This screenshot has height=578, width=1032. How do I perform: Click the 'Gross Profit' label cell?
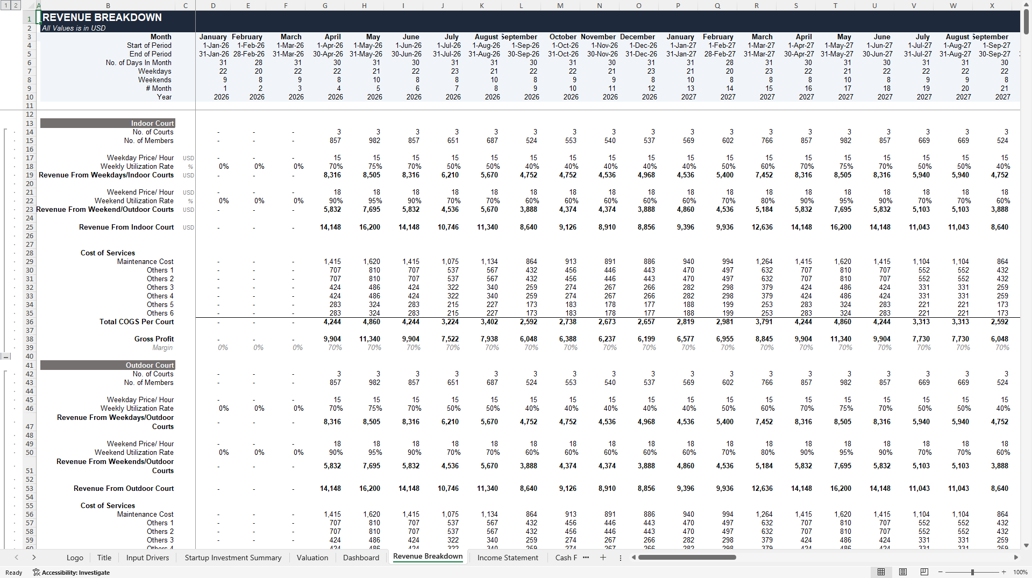[x=154, y=339]
